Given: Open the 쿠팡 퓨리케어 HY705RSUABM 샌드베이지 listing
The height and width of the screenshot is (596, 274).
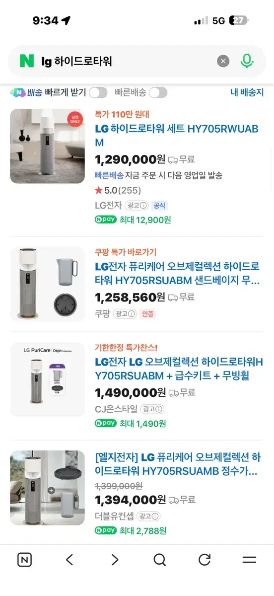Looking at the screenshot, I should 177,273.
